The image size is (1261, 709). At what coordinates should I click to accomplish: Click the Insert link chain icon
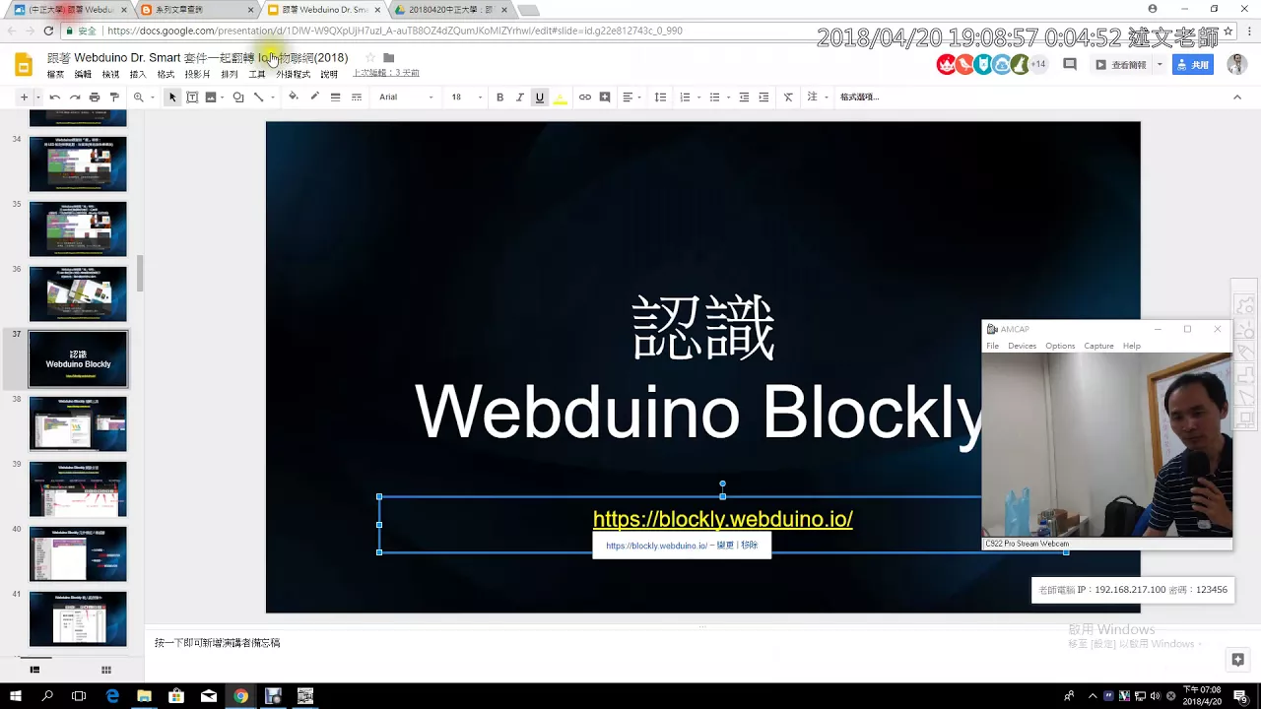(585, 97)
